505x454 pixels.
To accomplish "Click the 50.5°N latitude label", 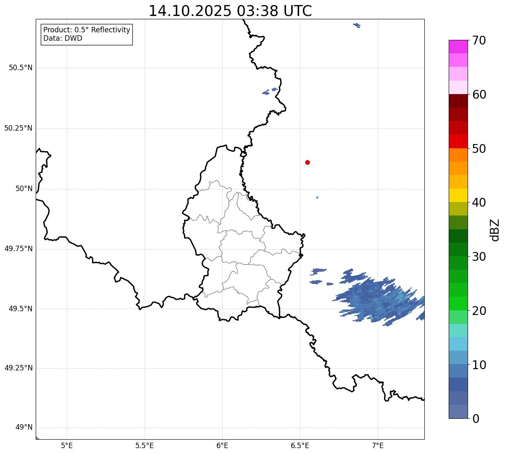I will pos(21,68).
